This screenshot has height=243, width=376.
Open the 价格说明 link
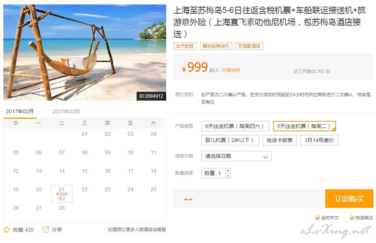231,70
